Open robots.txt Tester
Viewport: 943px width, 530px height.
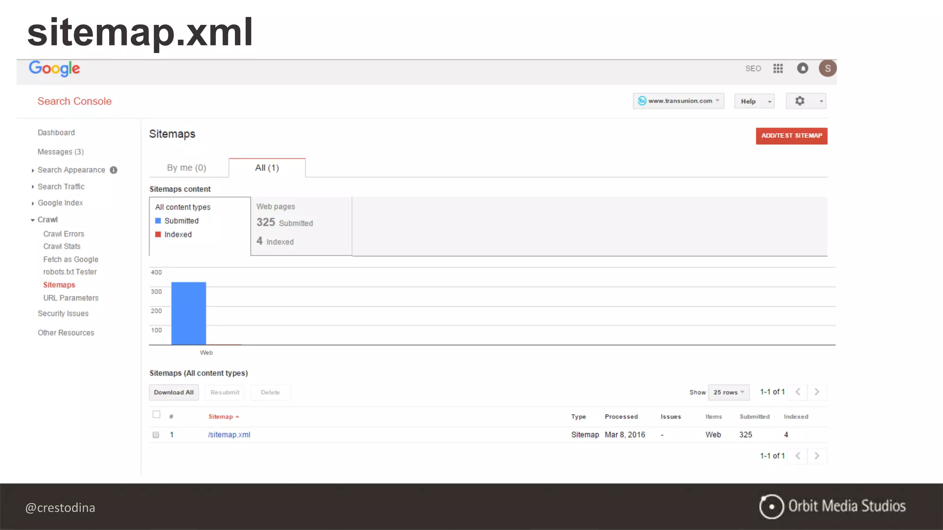[x=70, y=272]
